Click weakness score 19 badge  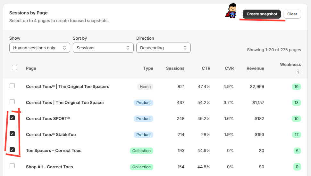[296, 86]
